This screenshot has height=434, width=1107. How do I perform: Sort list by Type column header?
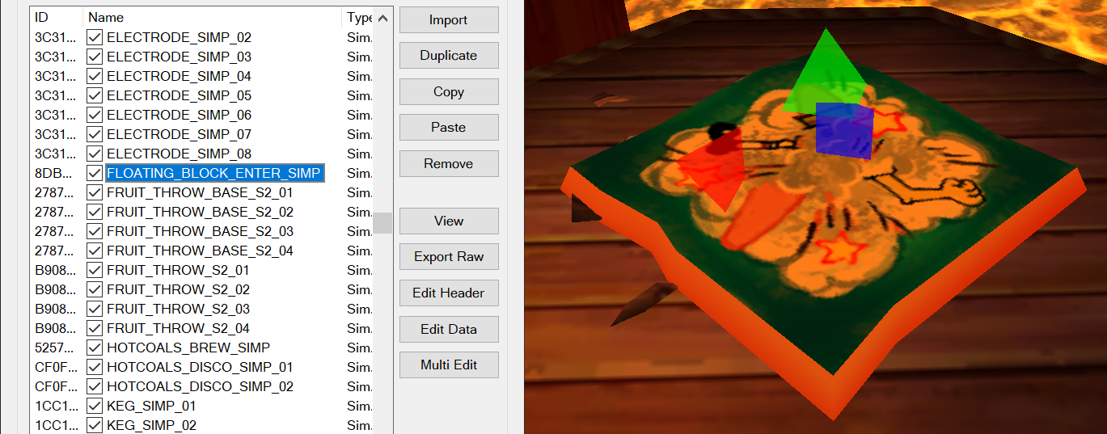(358, 17)
